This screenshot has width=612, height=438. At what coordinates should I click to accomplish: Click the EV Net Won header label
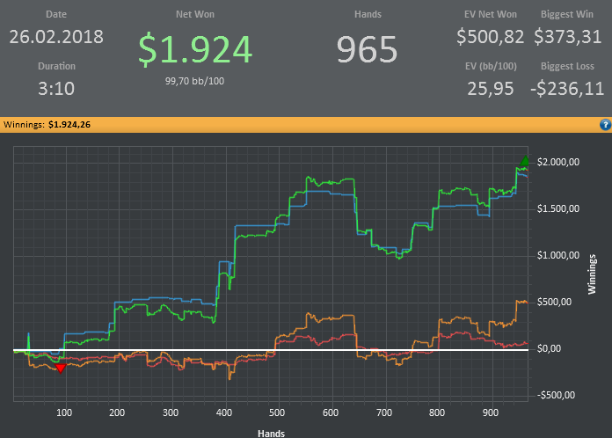pos(491,14)
